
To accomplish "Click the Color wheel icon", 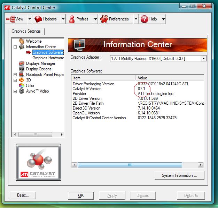I will click(x=22, y=86).
